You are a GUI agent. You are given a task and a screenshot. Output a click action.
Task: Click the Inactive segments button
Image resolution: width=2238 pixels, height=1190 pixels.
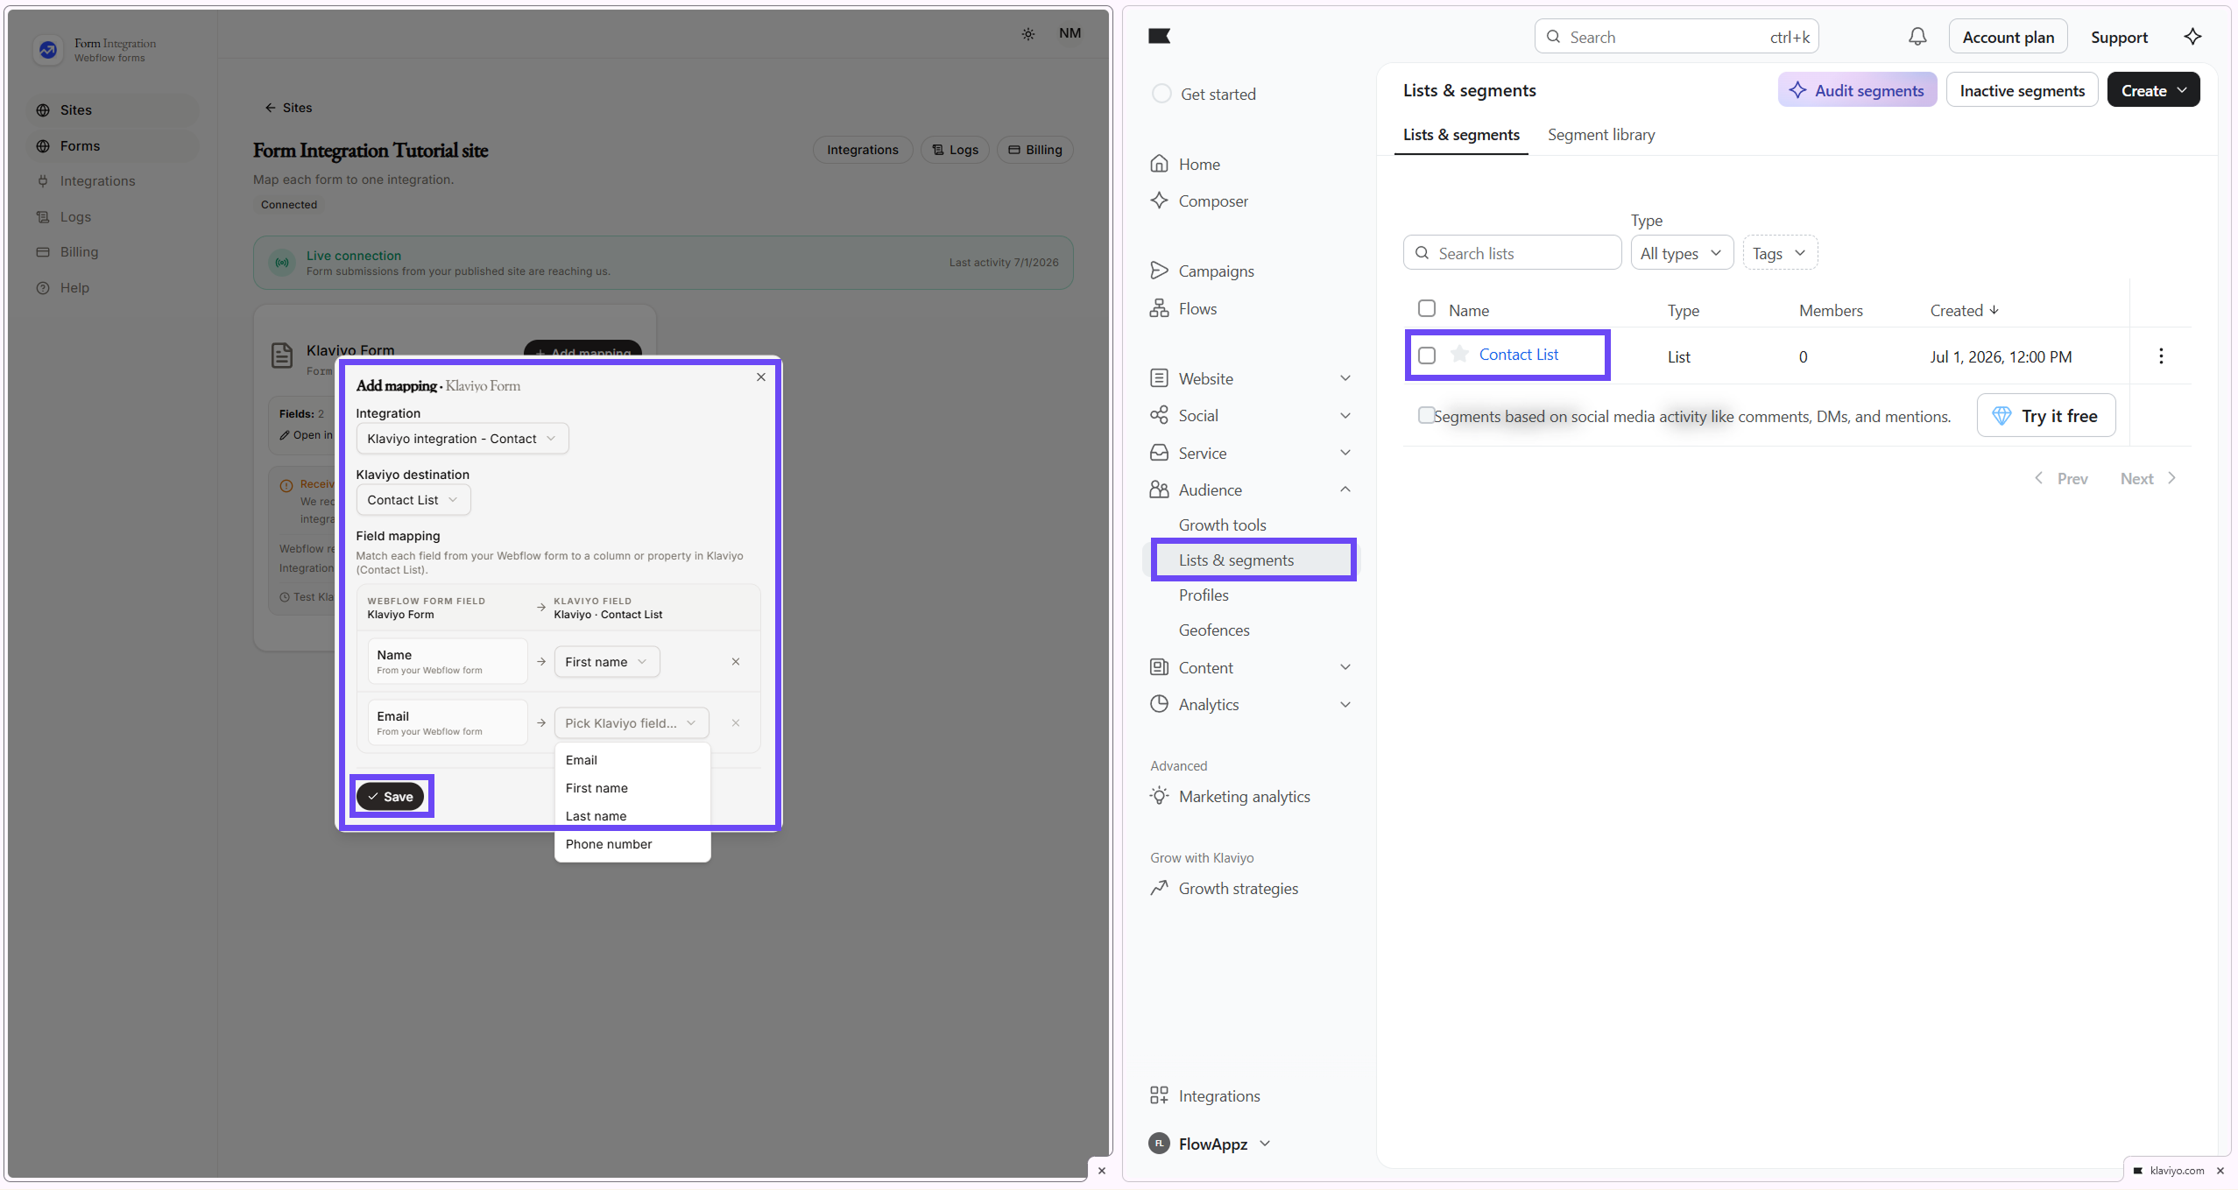(x=2022, y=90)
